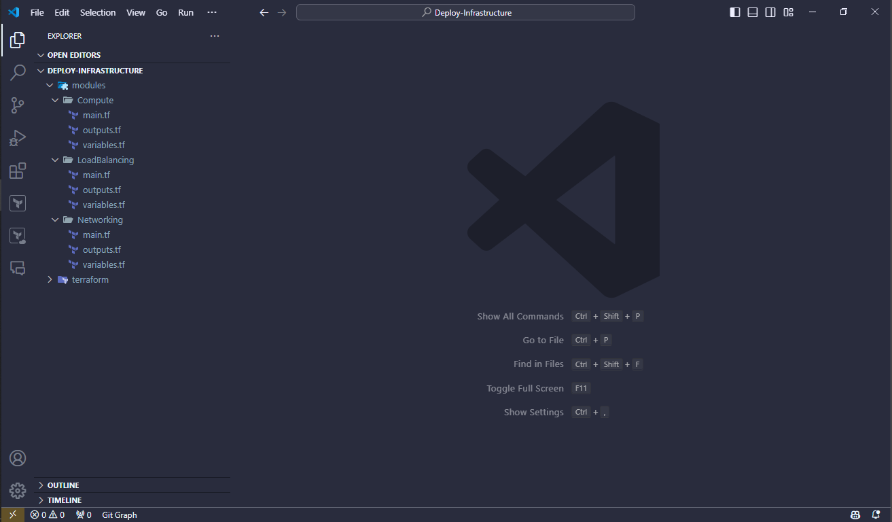Open the overflow menu ellipsis in menu bar
The width and height of the screenshot is (892, 522).
pyautogui.click(x=212, y=12)
